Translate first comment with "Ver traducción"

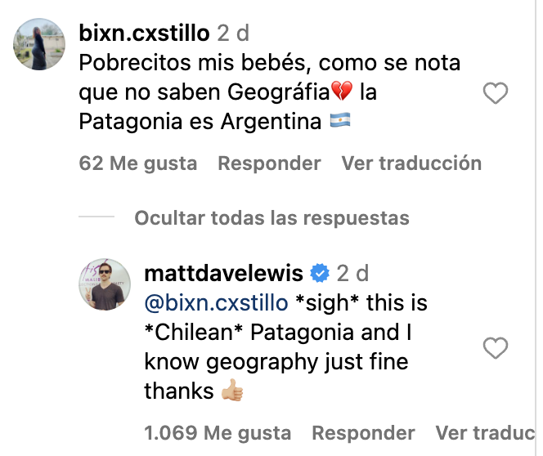411,163
